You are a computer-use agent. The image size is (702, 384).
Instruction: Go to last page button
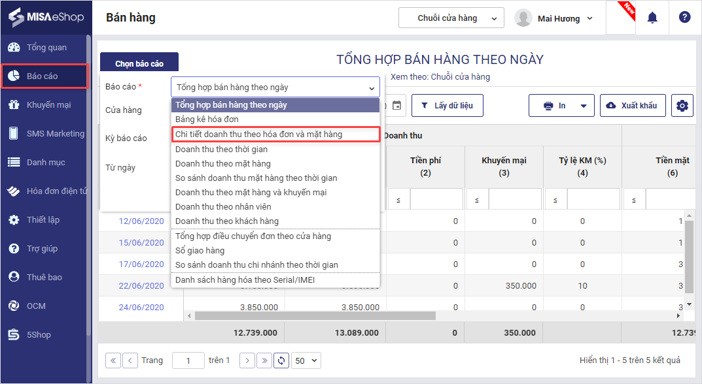pyautogui.click(x=264, y=360)
